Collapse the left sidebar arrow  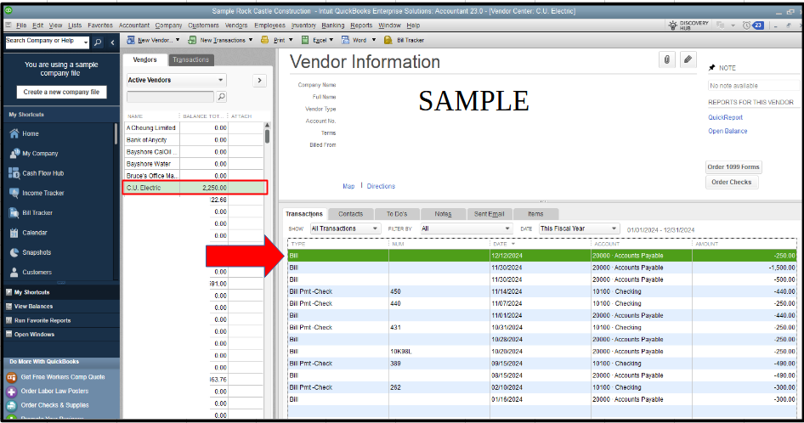(x=112, y=42)
